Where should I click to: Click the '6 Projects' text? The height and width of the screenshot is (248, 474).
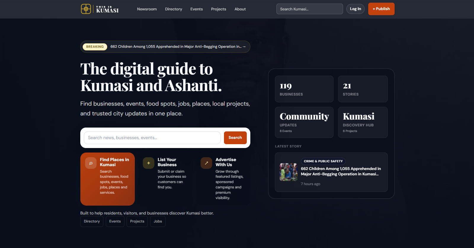[x=350, y=131]
